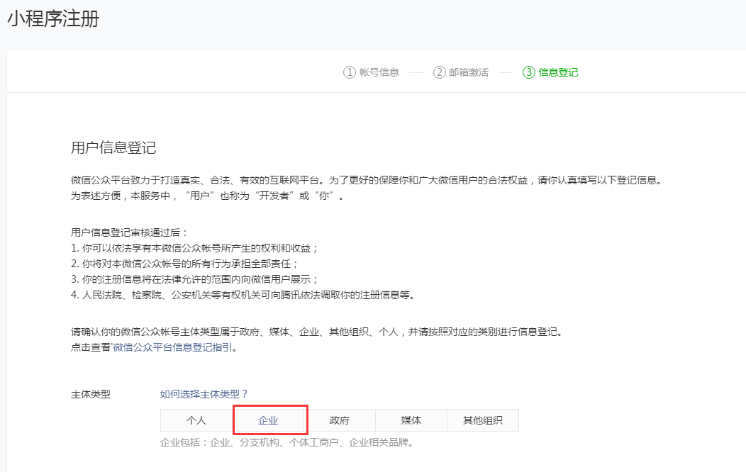Switch subject type to 媒体
This screenshot has width=746, height=472.
[411, 420]
